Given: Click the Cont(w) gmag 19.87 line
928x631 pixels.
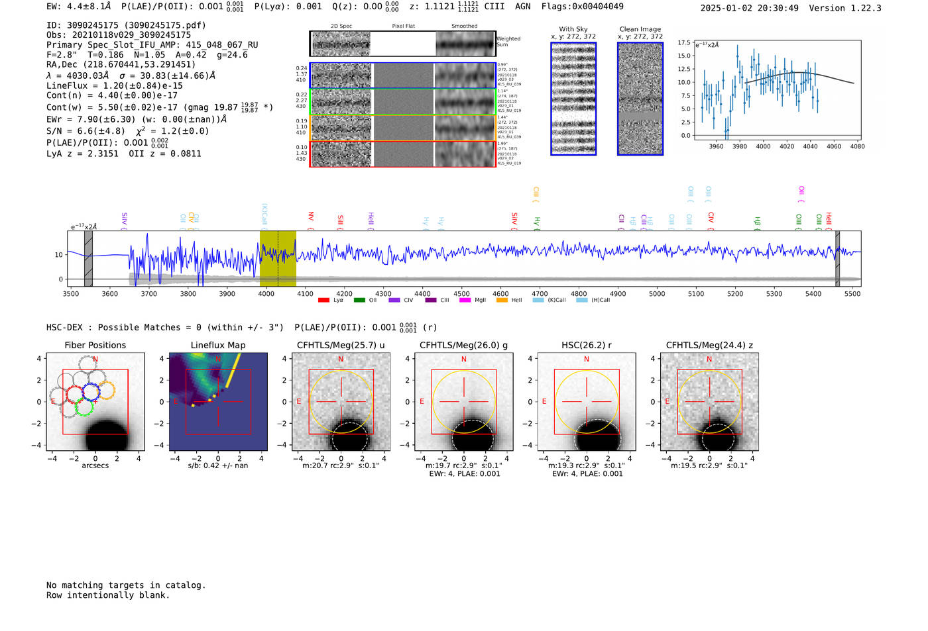Looking at the screenshot, I should click(x=160, y=107).
